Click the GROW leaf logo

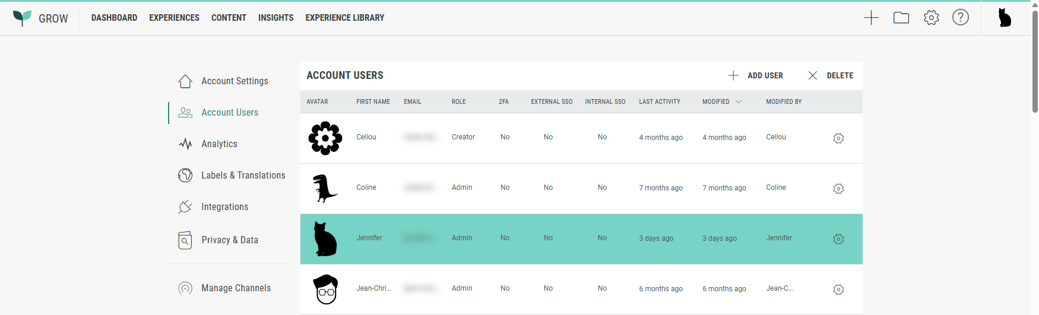pyautogui.click(x=22, y=18)
